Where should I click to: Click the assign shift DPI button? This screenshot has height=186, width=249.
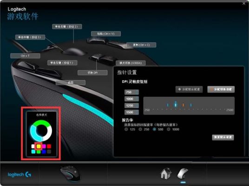pyautogui.click(x=221, y=89)
